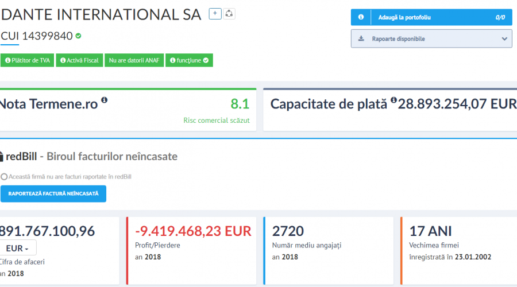Click the Biroul facturilor neîncasate heading
Image resolution: width=517 pixels, height=287 pixels.
click(x=112, y=157)
